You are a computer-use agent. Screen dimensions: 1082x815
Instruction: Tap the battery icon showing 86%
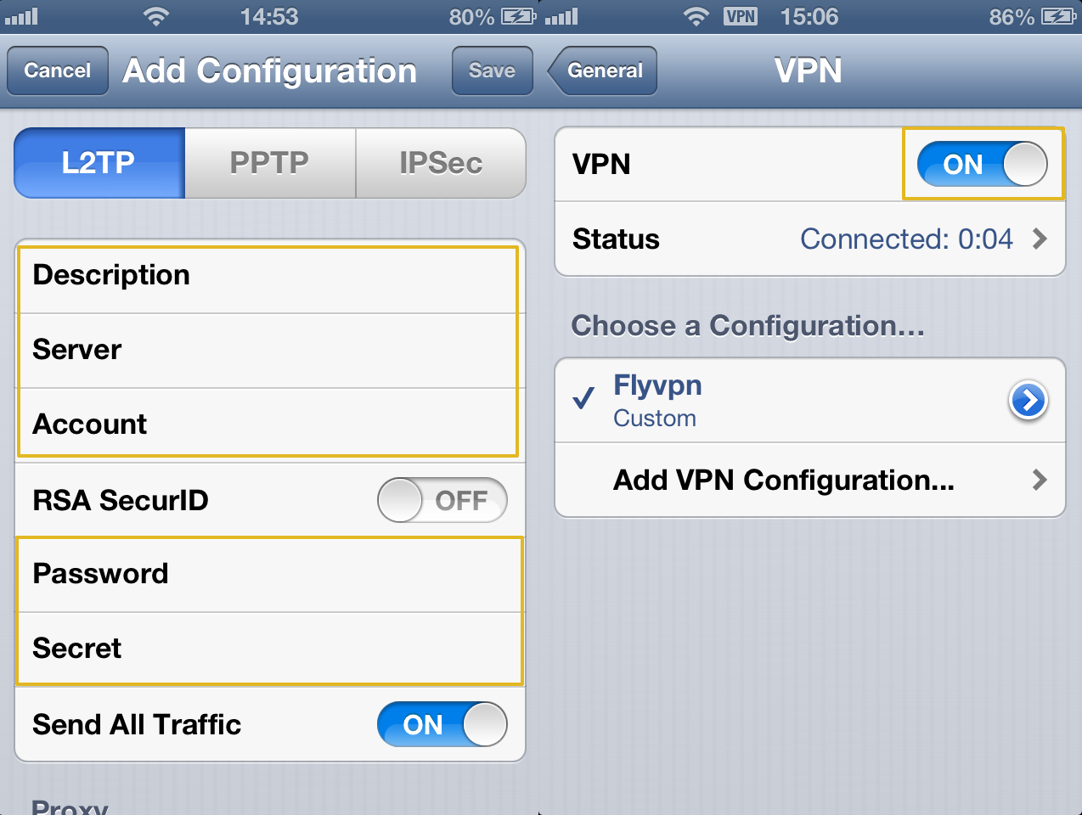pyautogui.click(x=1058, y=16)
